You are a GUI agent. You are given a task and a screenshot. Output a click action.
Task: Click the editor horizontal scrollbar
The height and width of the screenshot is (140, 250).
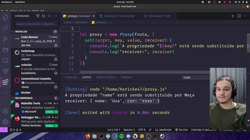144,72
